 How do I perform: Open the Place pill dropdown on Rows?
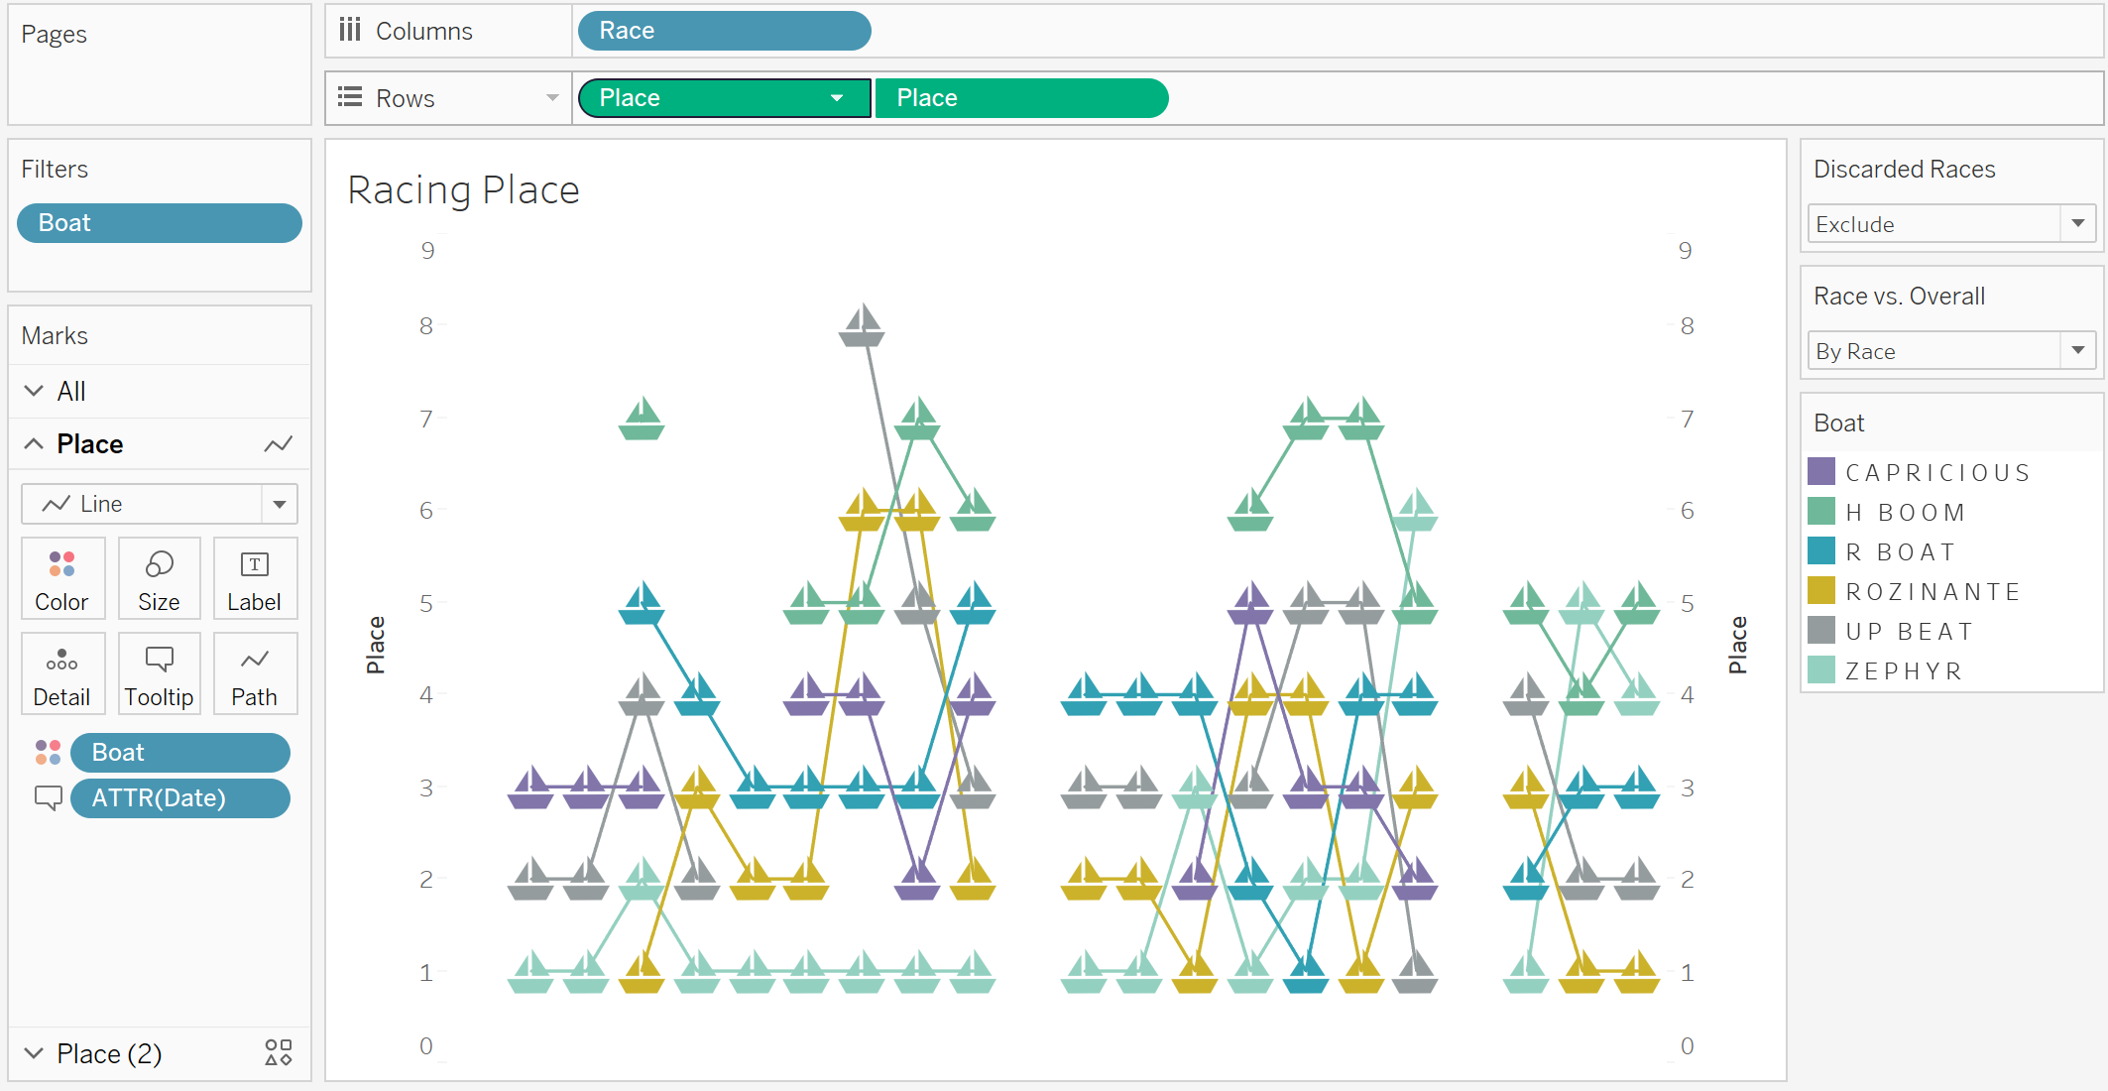836,97
